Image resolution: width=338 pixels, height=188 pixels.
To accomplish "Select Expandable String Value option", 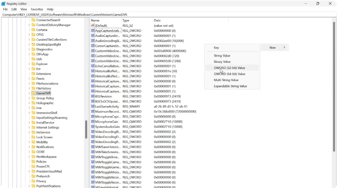I will point(232,86).
